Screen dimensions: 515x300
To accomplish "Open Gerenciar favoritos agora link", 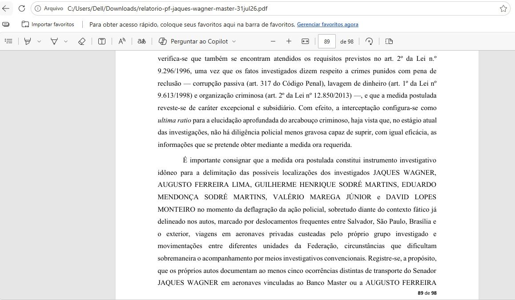I will [x=327, y=24].
